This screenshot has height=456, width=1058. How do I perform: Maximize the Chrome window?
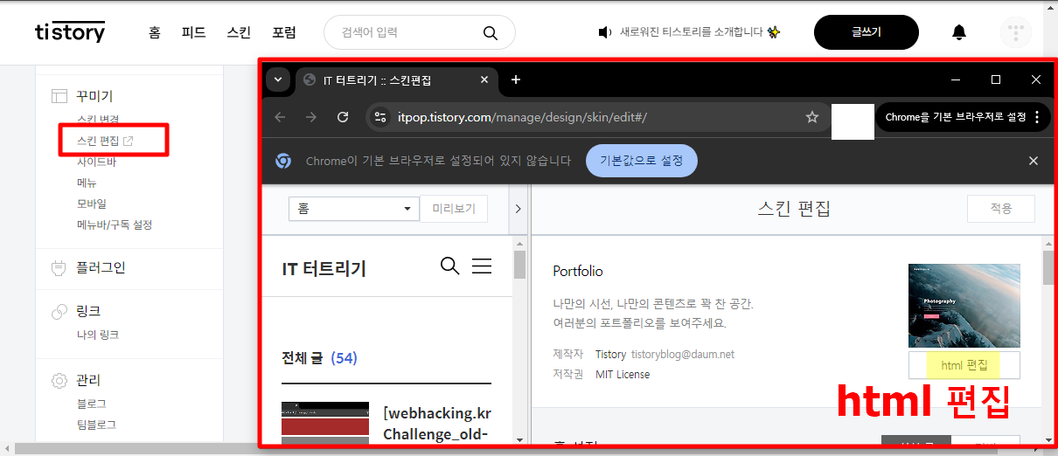point(995,79)
